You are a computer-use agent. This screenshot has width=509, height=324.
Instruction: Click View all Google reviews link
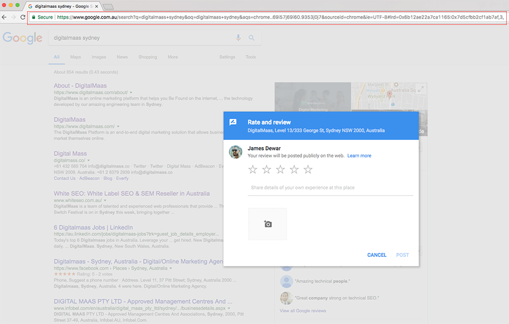point(303,310)
